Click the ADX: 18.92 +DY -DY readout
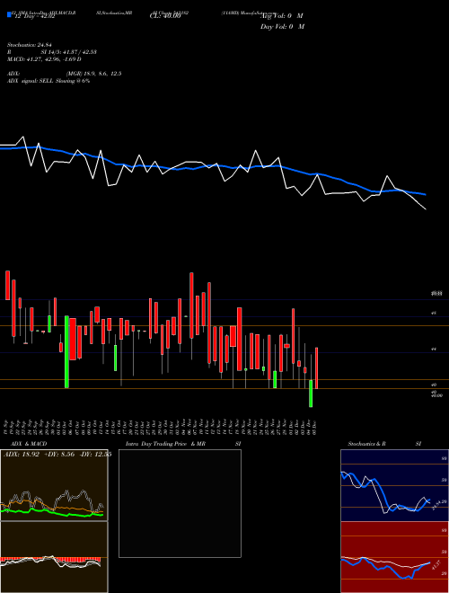Screen dimensions: 449x593 pos(57,455)
